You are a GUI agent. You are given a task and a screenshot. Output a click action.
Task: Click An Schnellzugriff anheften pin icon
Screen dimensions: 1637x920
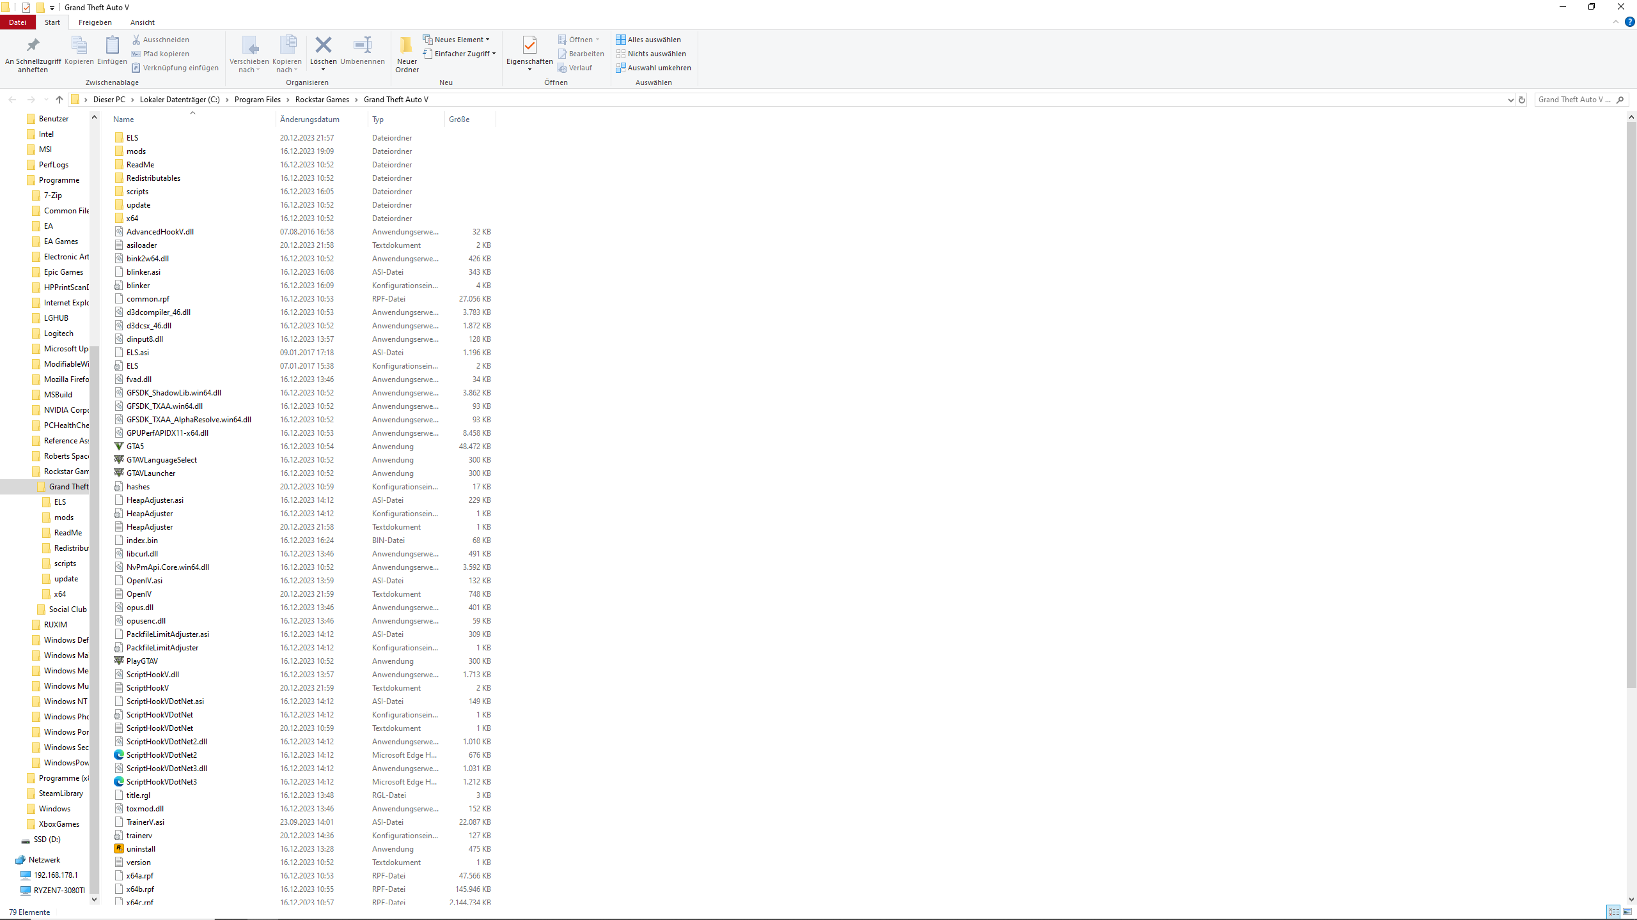[33, 46]
